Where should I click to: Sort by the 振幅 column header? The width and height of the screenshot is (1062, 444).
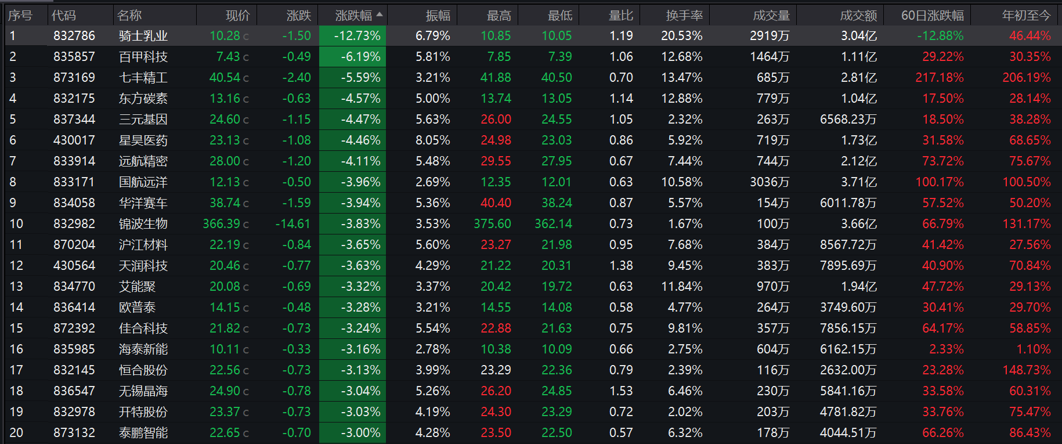[x=438, y=16]
